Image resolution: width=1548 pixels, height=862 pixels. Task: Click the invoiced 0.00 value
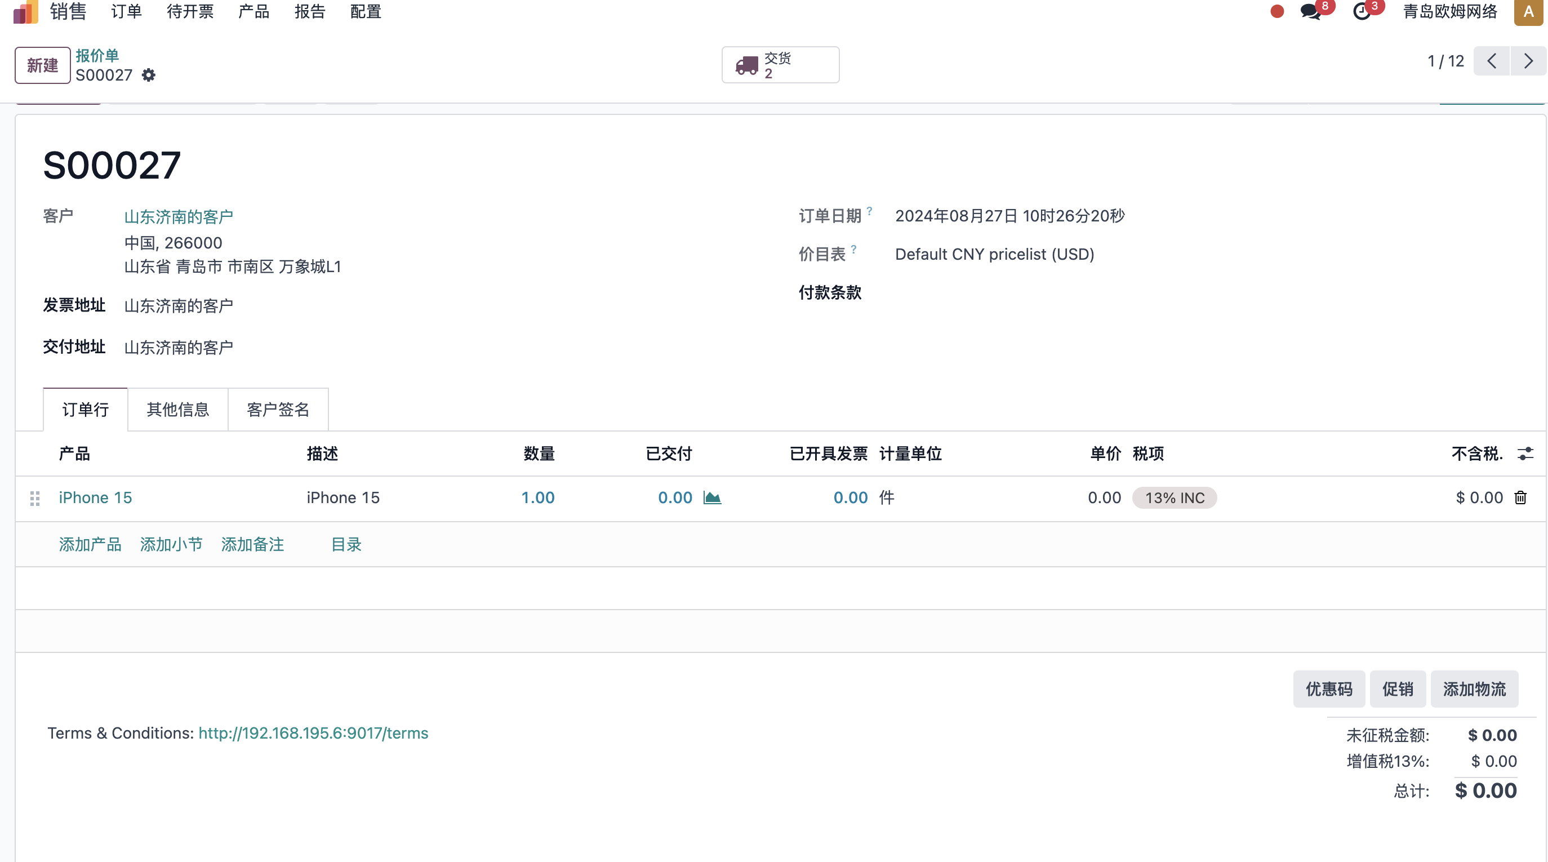(850, 497)
